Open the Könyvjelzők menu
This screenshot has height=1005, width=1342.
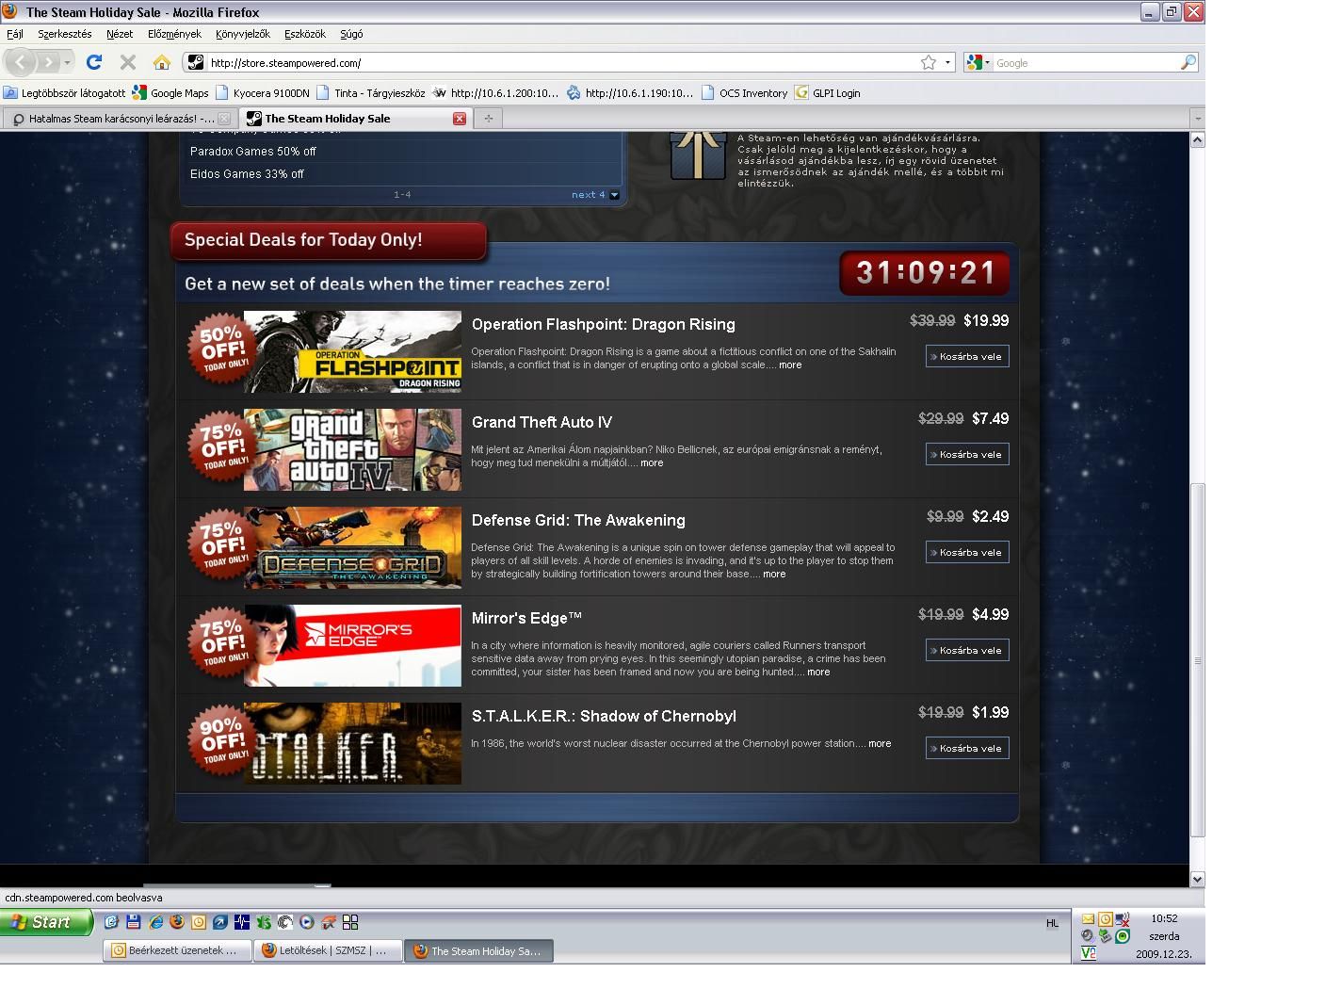(242, 34)
